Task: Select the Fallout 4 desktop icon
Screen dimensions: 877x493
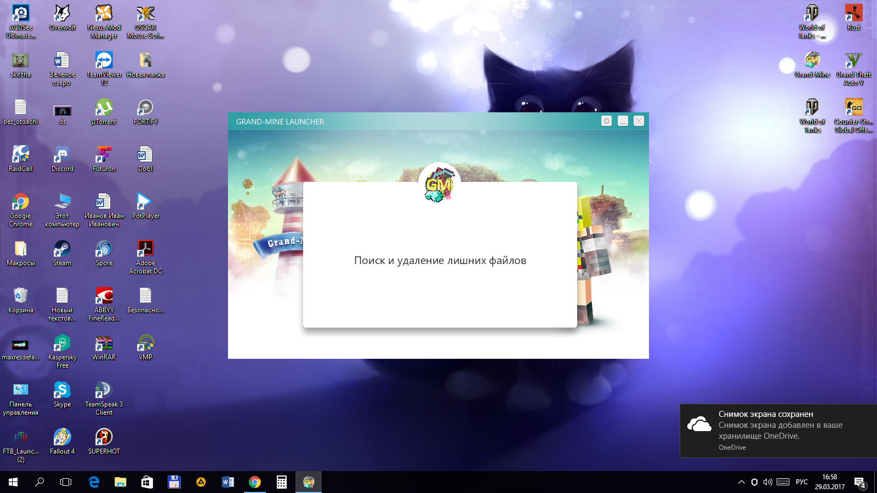Action: [x=62, y=442]
